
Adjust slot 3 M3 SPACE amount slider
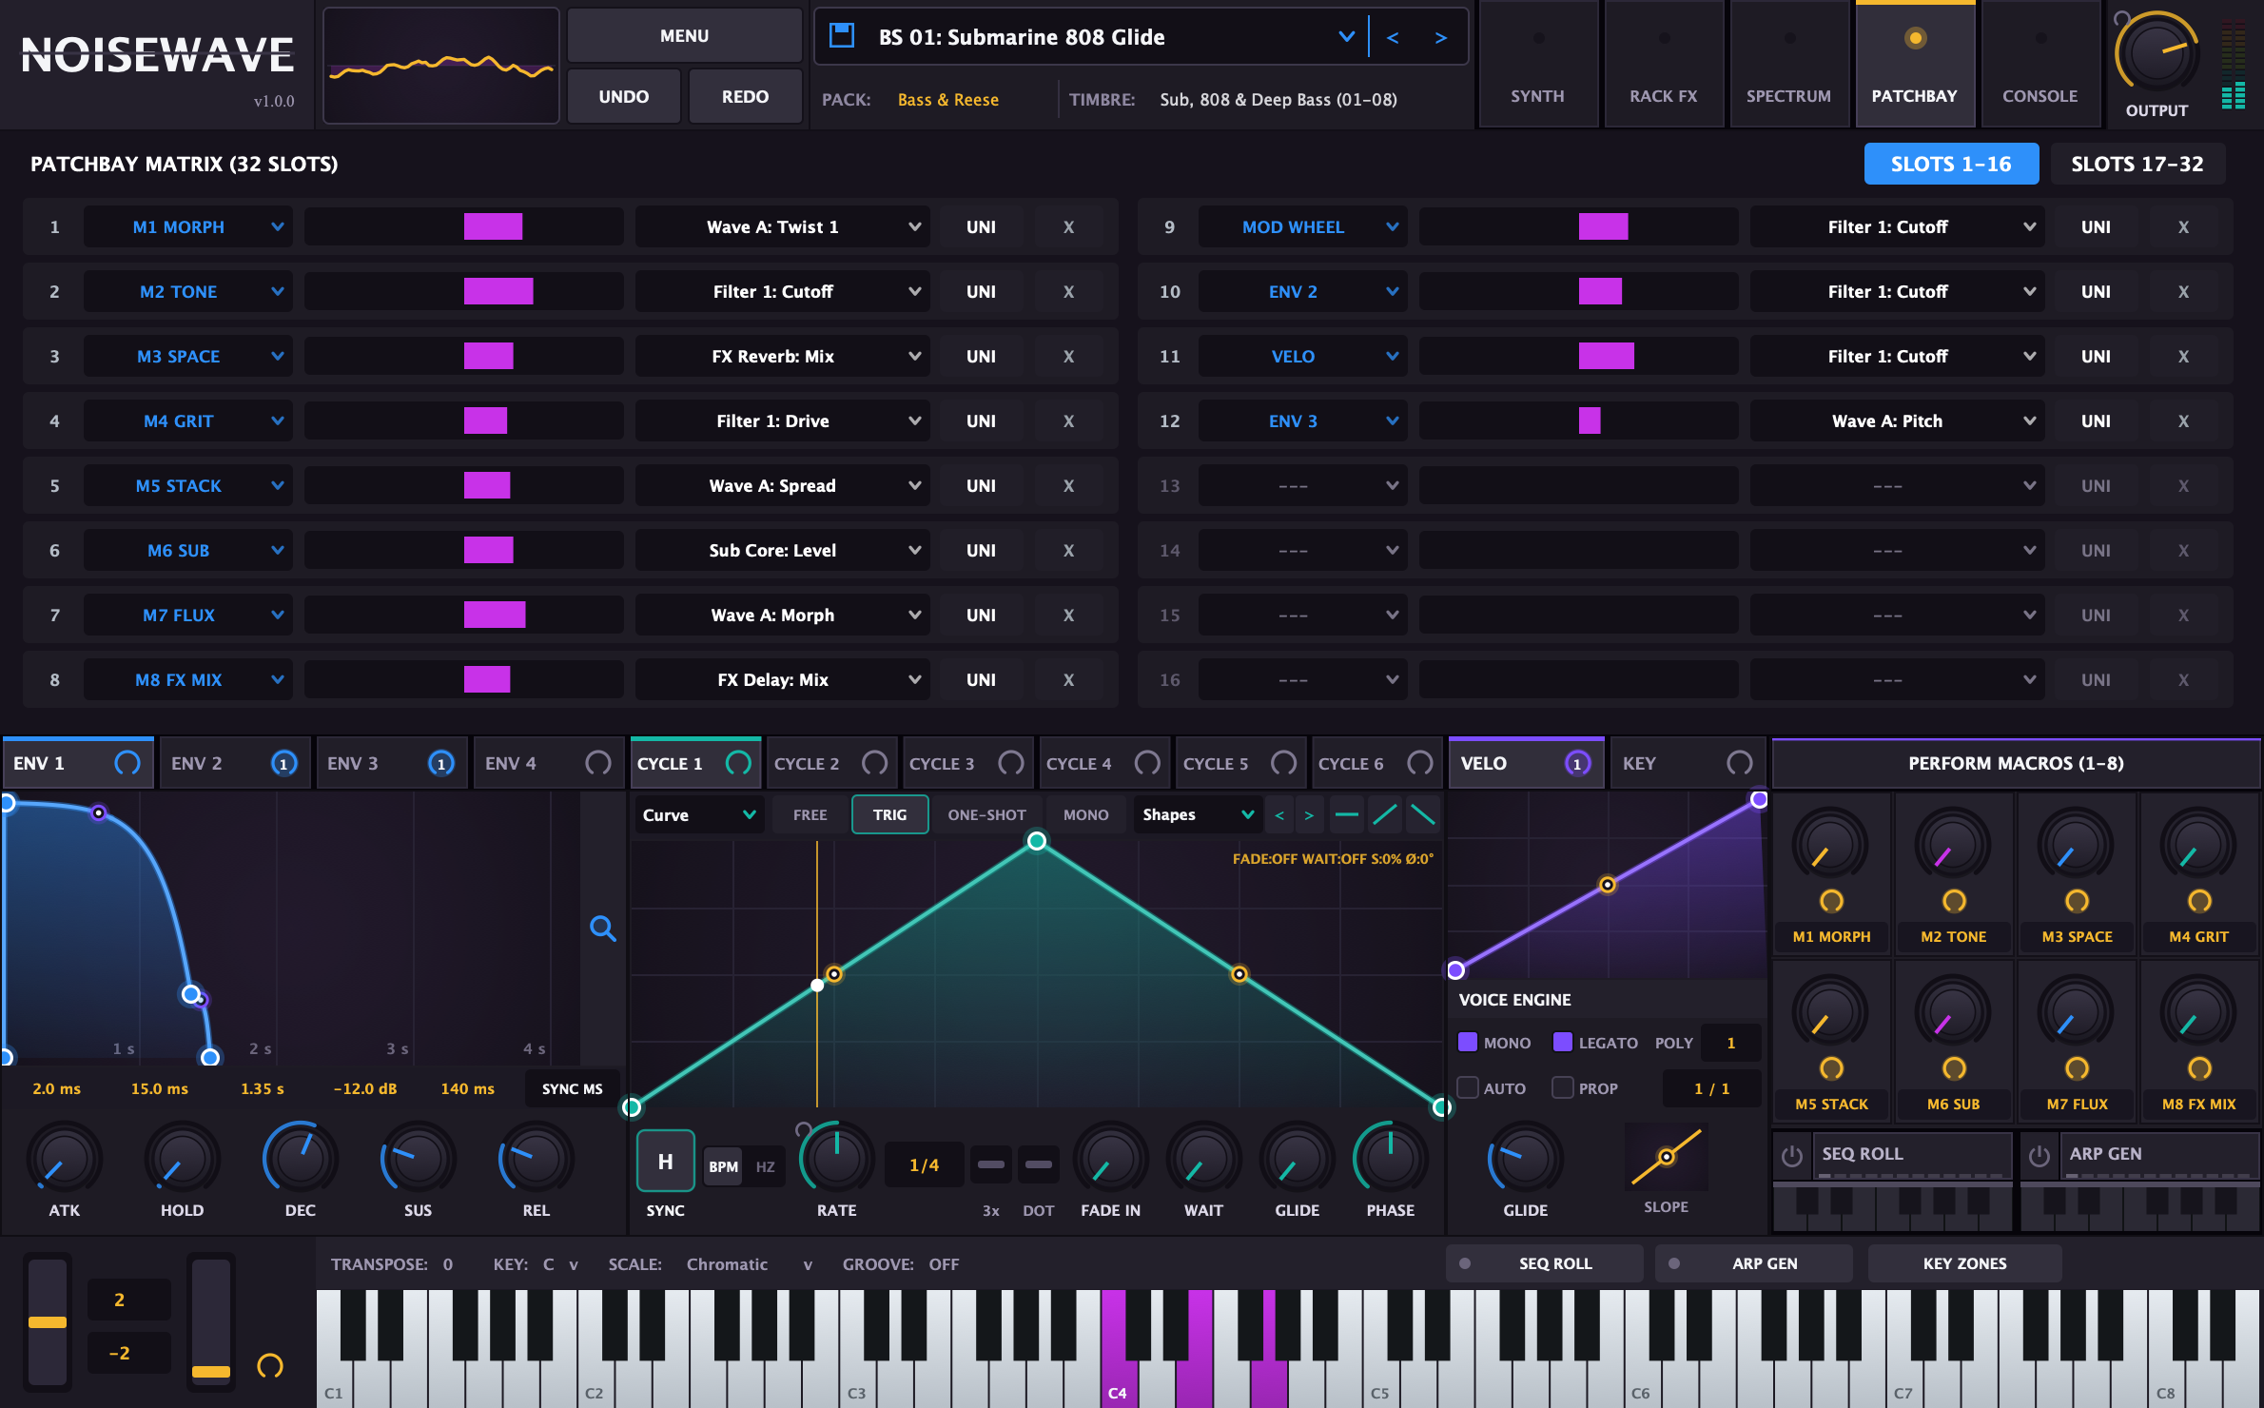click(x=463, y=357)
